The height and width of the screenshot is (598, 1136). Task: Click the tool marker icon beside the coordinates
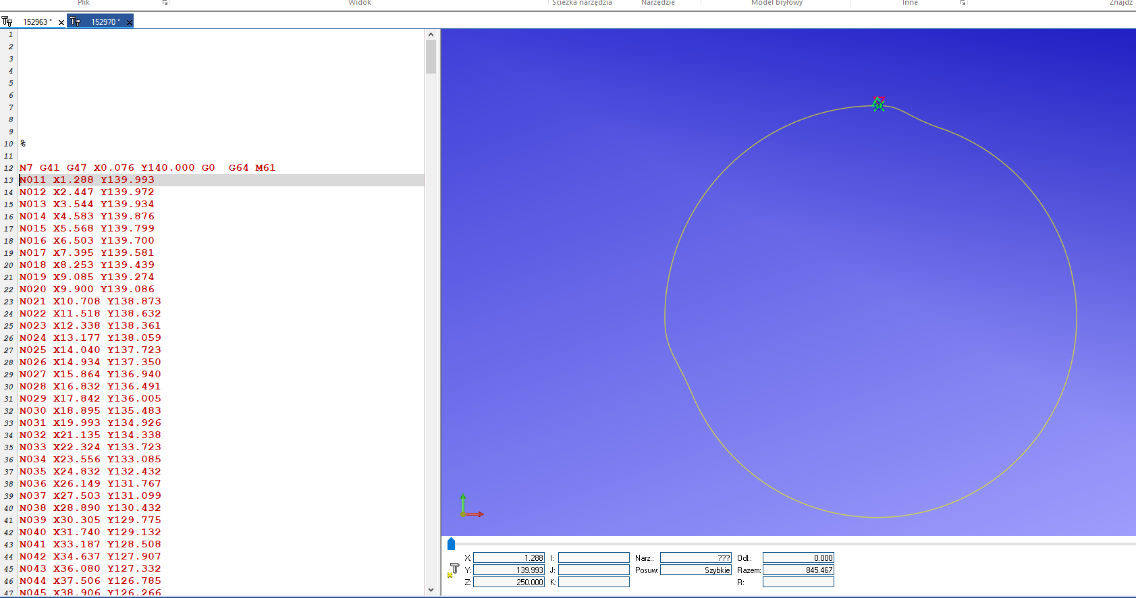[452, 570]
